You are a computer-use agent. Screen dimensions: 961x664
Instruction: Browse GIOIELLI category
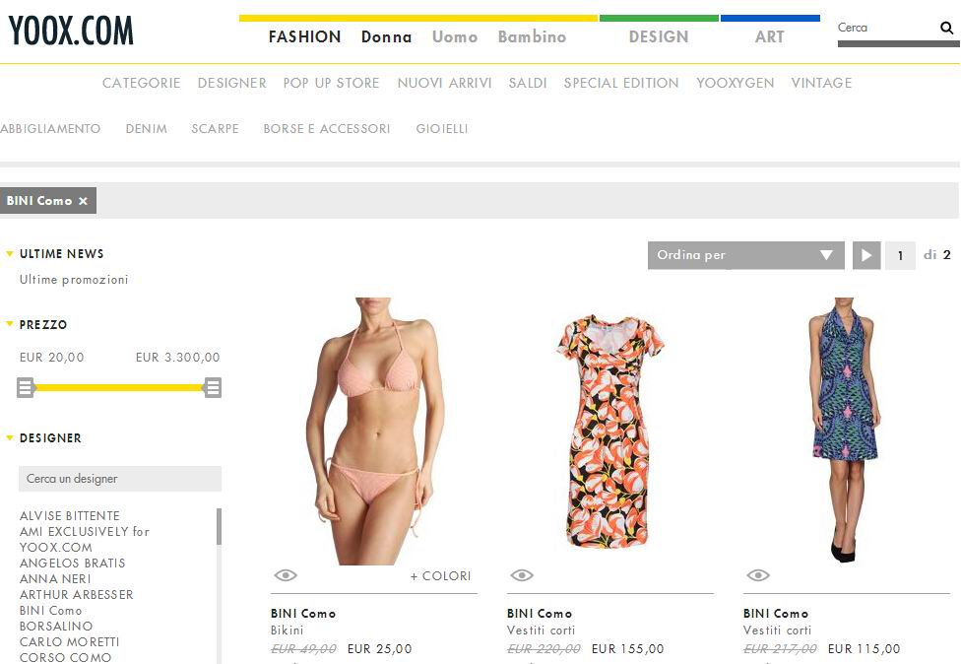pyautogui.click(x=442, y=129)
